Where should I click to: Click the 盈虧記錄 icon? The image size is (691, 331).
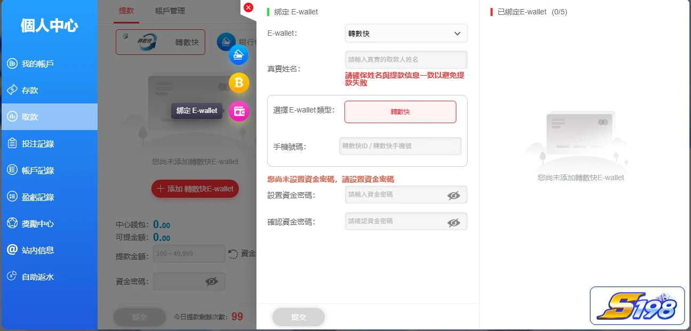click(12, 197)
